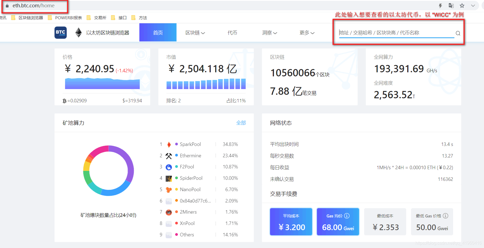Viewport: 484px width, 248px height.
Task: Expand the 洞察 dropdown menu
Action: [270, 32]
